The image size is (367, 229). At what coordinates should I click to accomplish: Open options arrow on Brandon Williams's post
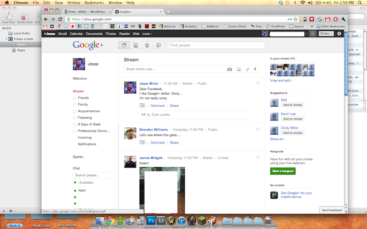(258, 129)
